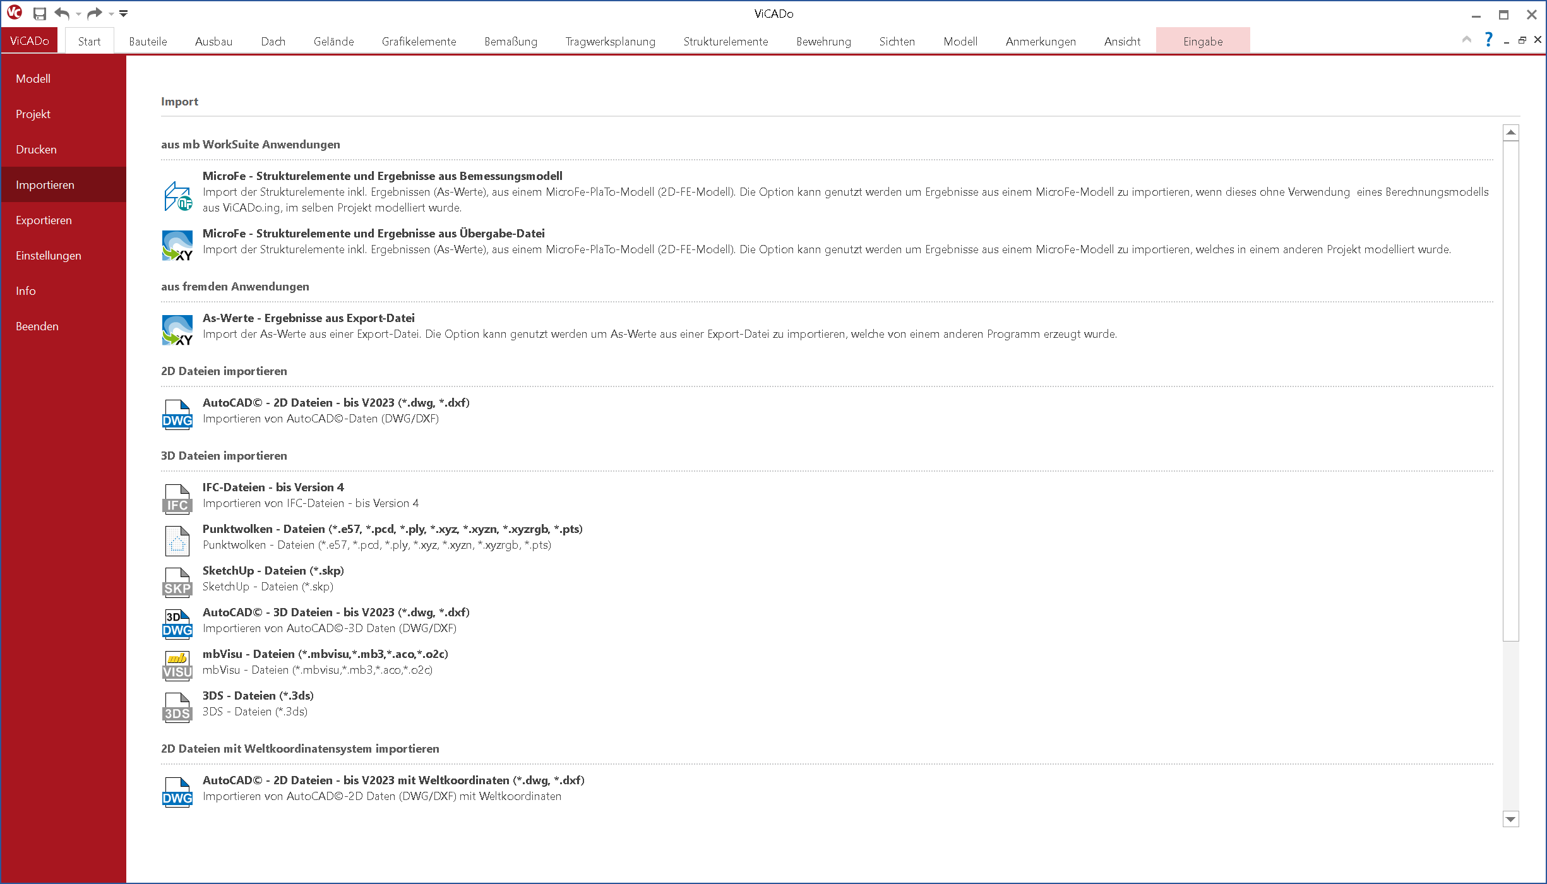Viewport: 1547px width, 884px height.
Task: Click the SKP SketchUp file icon
Action: (177, 583)
